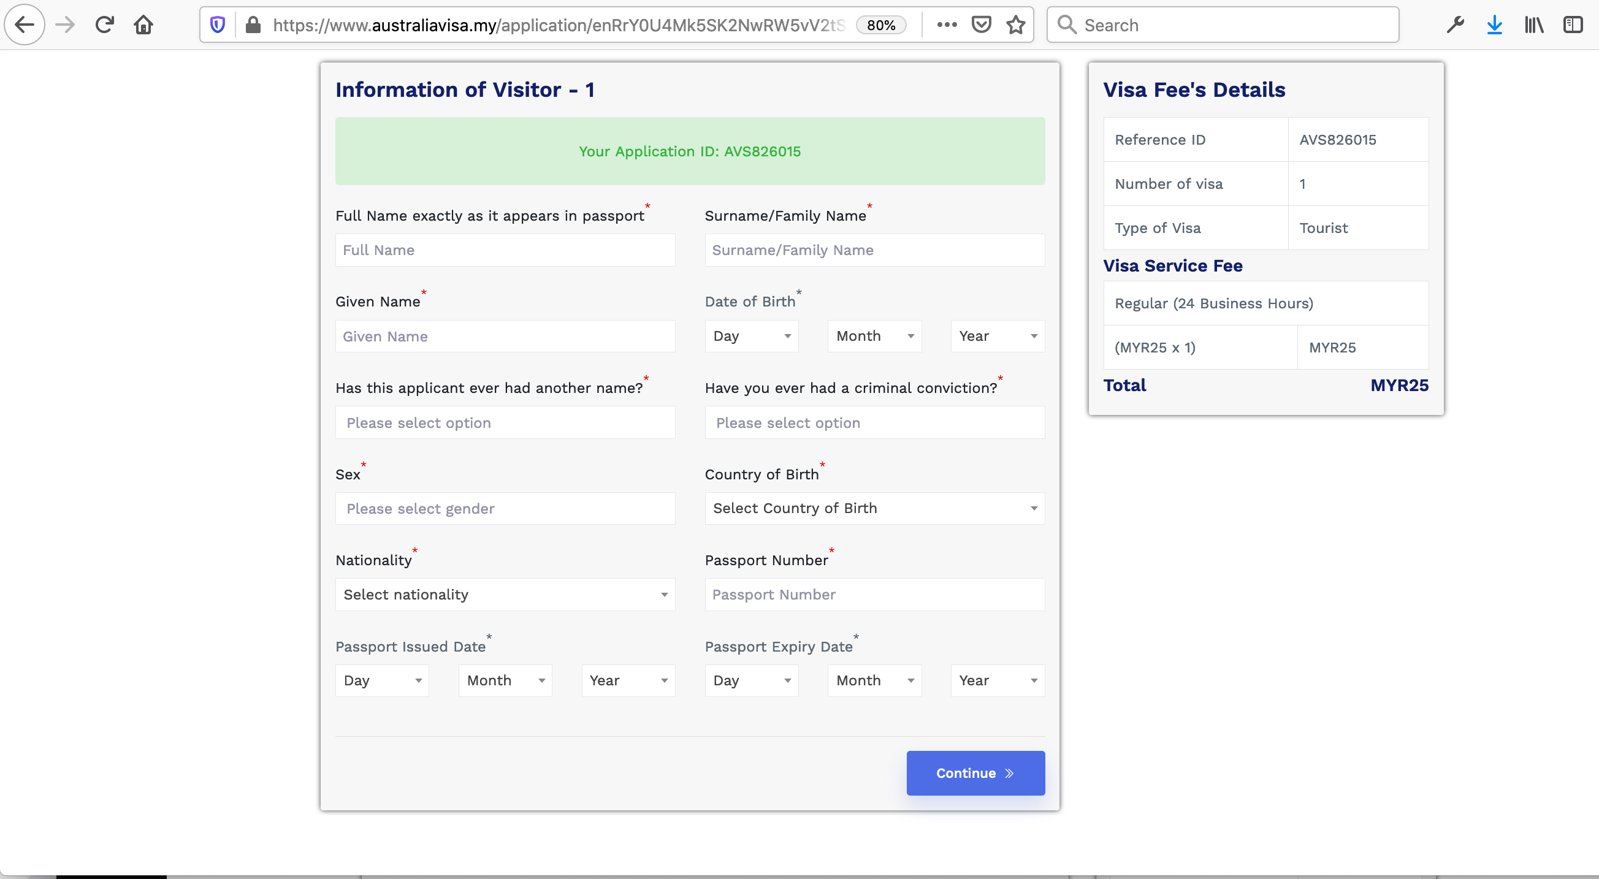Focus the Passport Number field
The image size is (1599, 879).
coord(875,595)
